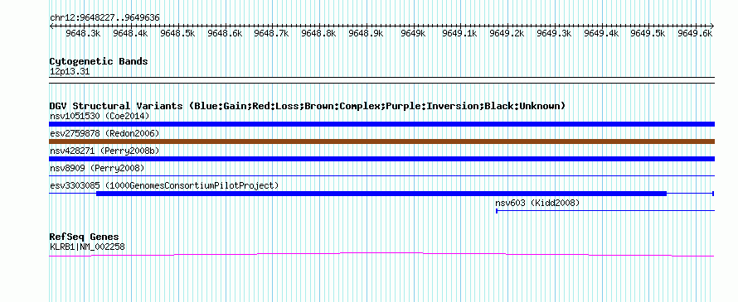
Task: Click the 9649k ruler tick label
Action: [412, 34]
